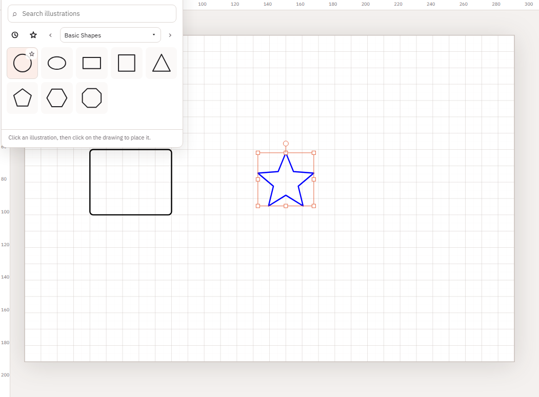
Task: Click the search magnifier icon
Action: pos(14,14)
